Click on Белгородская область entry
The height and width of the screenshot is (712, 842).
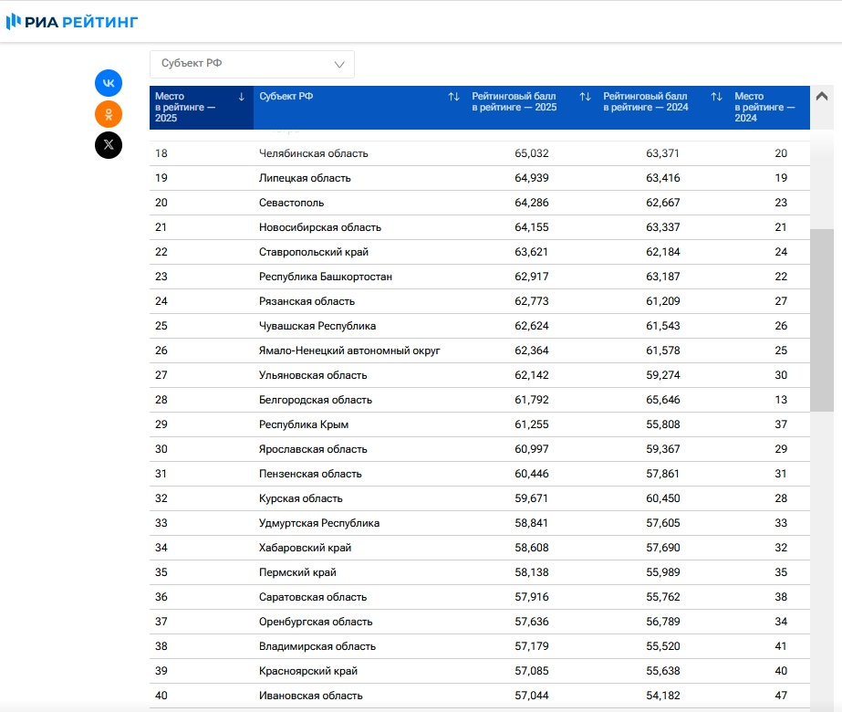pos(316,400)
